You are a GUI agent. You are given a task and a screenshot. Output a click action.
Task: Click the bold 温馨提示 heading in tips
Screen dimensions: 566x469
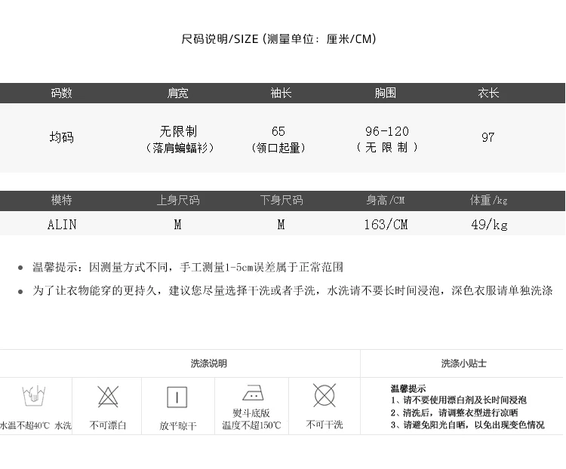(x=408, y=388)
